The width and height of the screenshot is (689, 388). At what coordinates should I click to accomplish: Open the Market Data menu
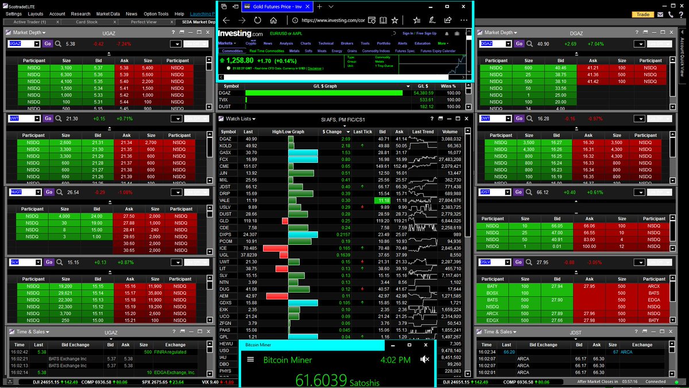click(108, 14)
